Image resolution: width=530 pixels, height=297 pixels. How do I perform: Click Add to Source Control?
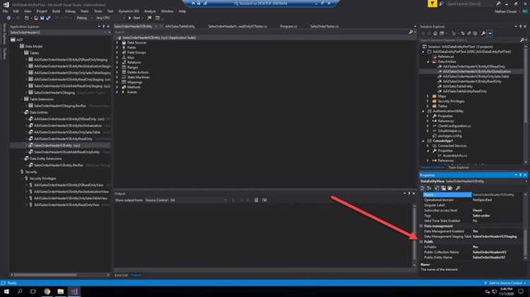pyautogui.click(x=505, y=283)
